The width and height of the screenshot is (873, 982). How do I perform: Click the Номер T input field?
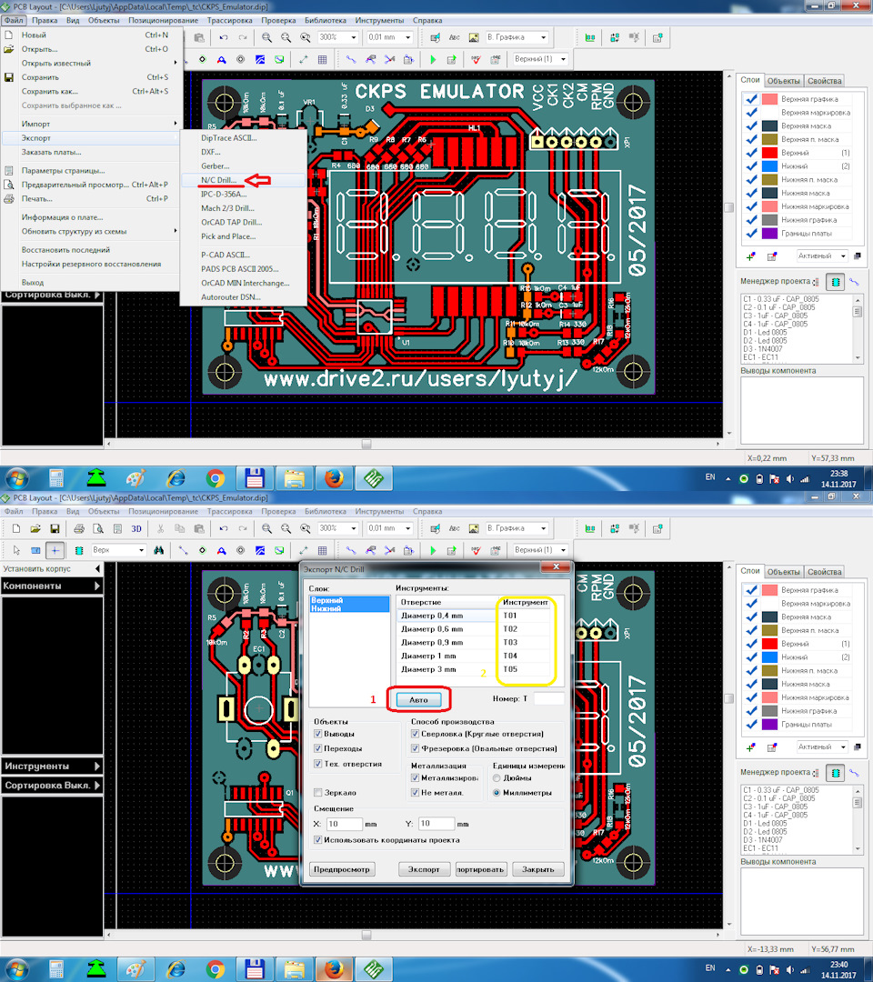(548, 698)
